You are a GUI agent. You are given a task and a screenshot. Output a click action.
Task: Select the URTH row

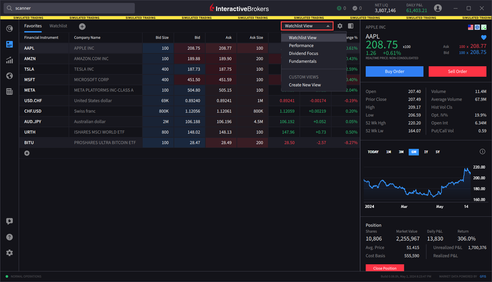190,132
